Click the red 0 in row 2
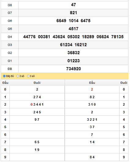 (32, 104)
